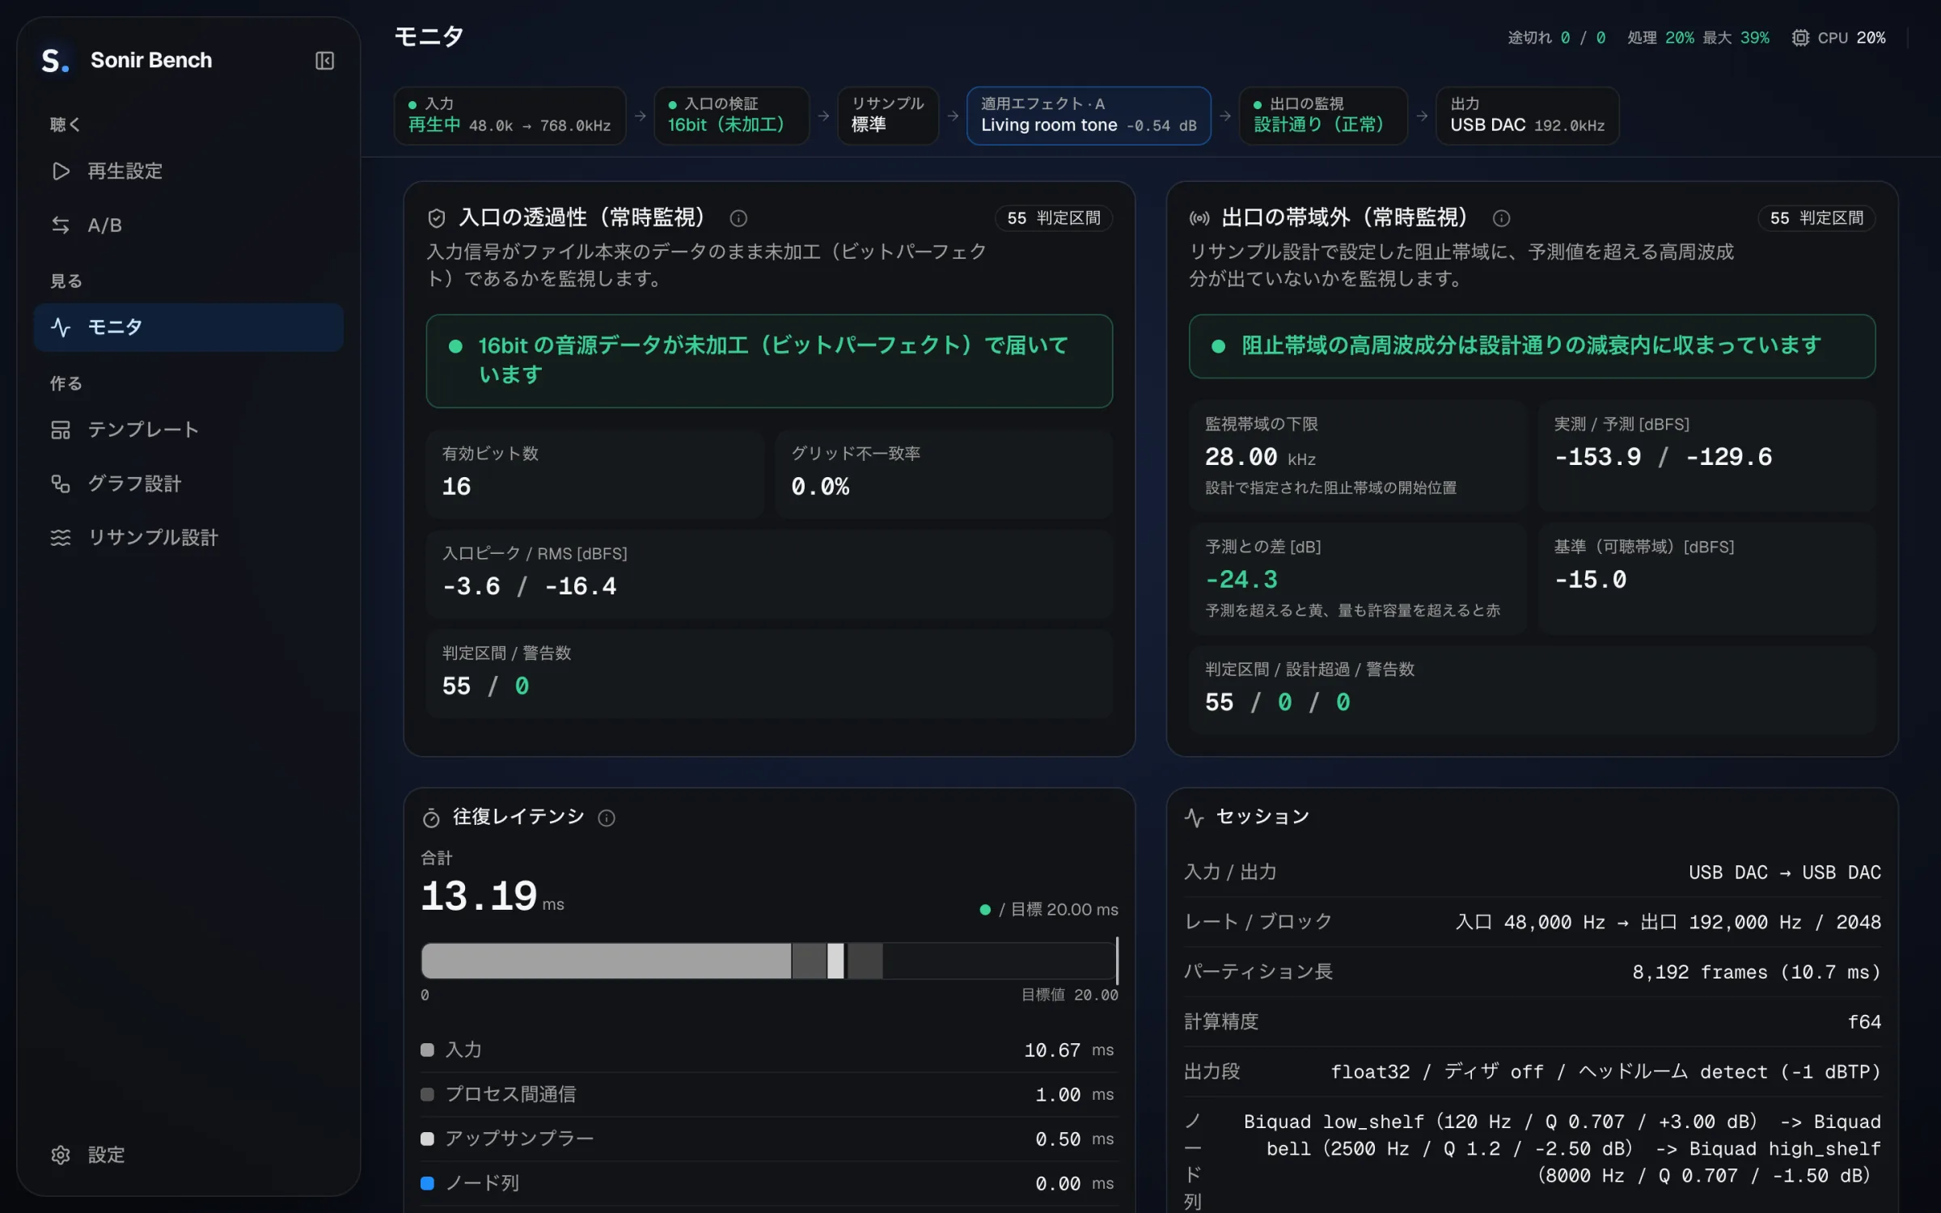Click the 入口ピーク value -3.6 / -16.4
The width and height of the screenshot is (1941, 1213).
coord(530,586)
